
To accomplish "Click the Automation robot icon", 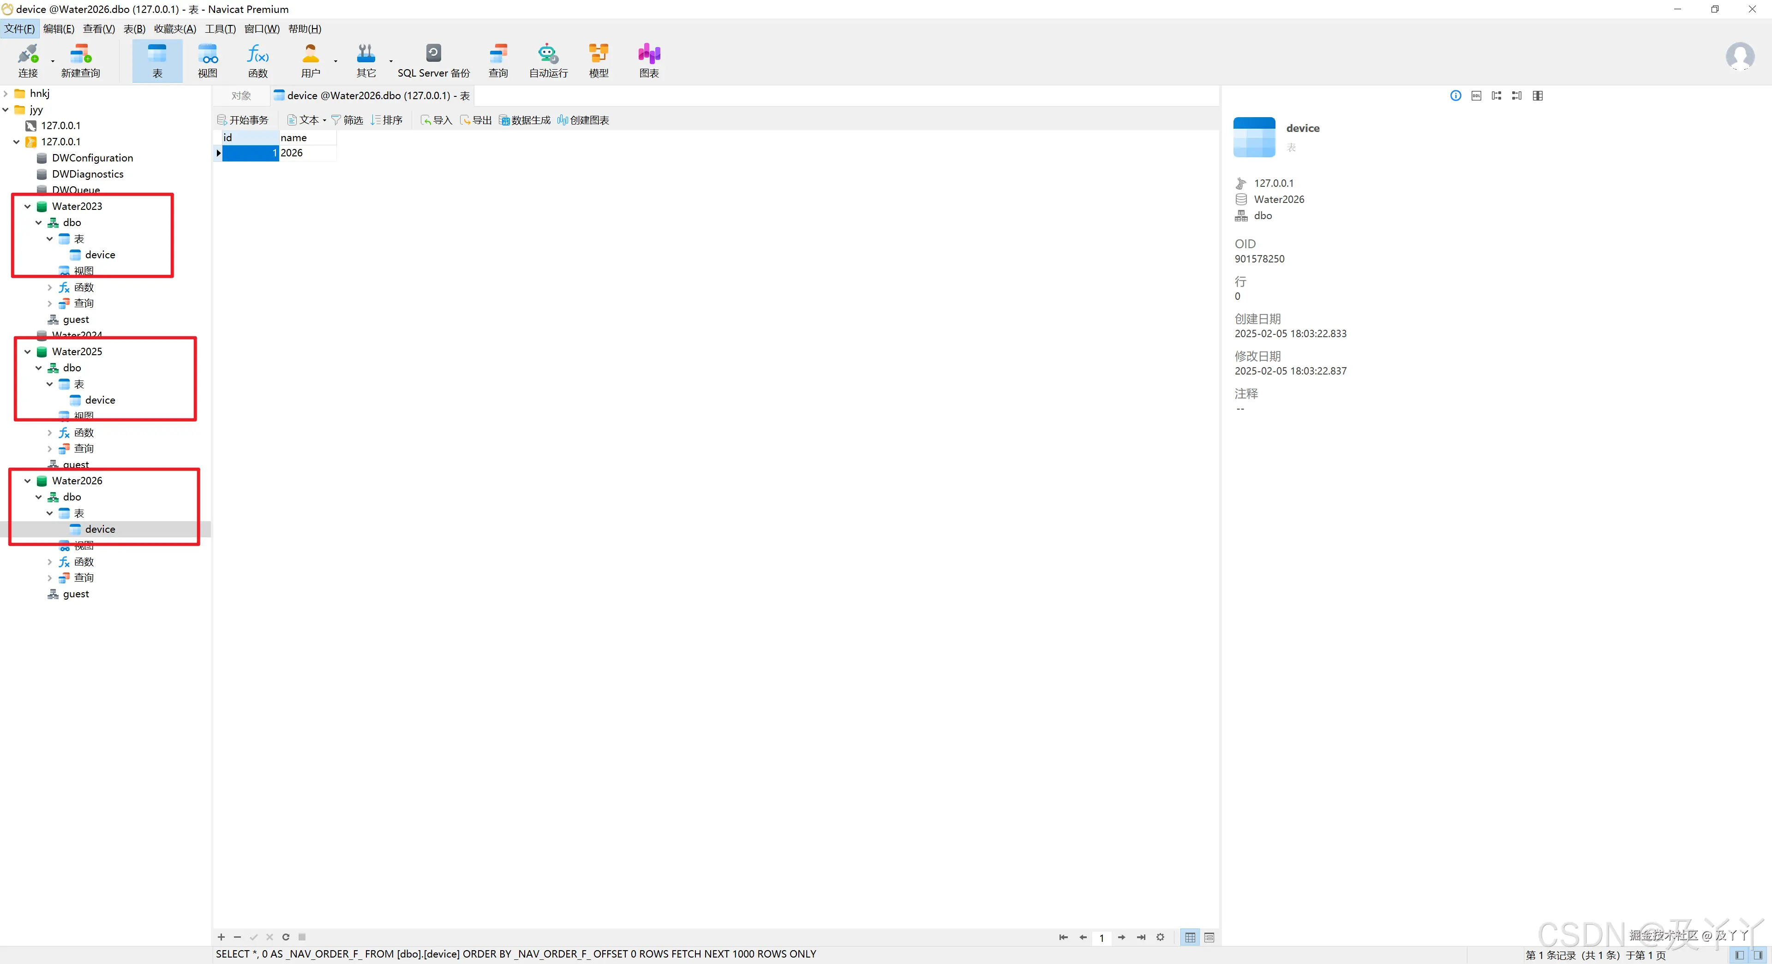I will pos(548,60).
